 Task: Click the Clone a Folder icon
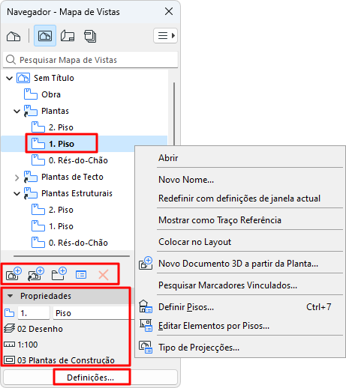coord(36,274)
